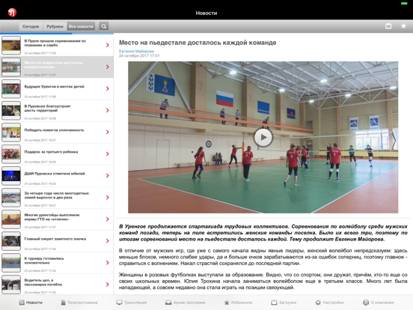Open the Избранное bottom tab
Viewport: 413px width, 310px height.
point(238,303)
